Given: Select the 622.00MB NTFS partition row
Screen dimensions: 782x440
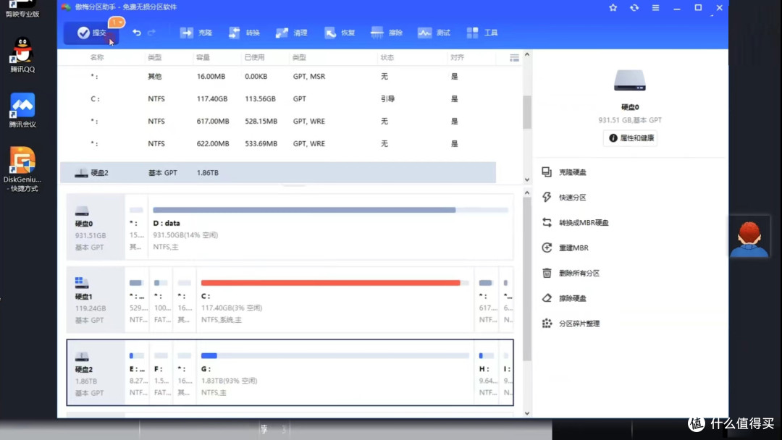Looking at the screenshot, I should coord(278,143).
